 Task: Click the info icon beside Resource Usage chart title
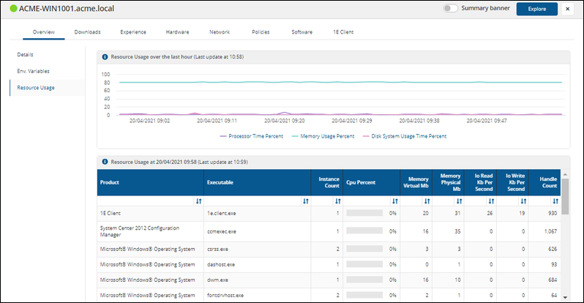pos(105,56)
